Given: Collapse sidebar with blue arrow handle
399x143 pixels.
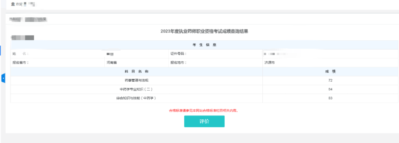Looking at the screenshot, I should tap(3, 78).
